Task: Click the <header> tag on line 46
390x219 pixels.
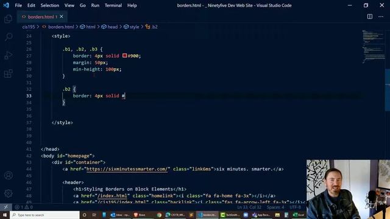Action: 73,182
